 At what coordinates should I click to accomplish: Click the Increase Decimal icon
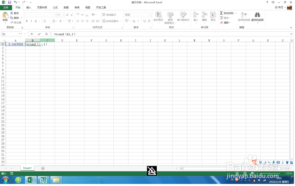pyautogui.click(x=145, y=21)
